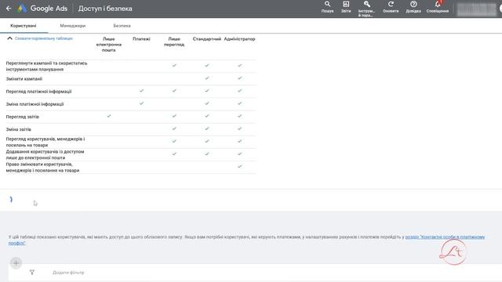The image size is (502, 282).
Task: Open the reports (Звіти) icon
Action: (x=346, y=7)
